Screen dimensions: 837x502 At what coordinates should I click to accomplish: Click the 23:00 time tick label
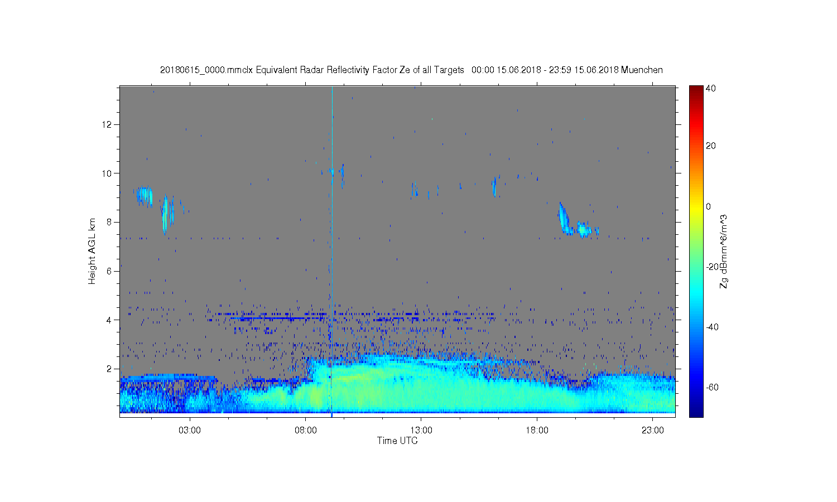pyautogui.click(x=653, y=431)
